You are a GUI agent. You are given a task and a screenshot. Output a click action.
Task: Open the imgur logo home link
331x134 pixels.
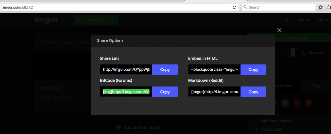click(47, 20)
